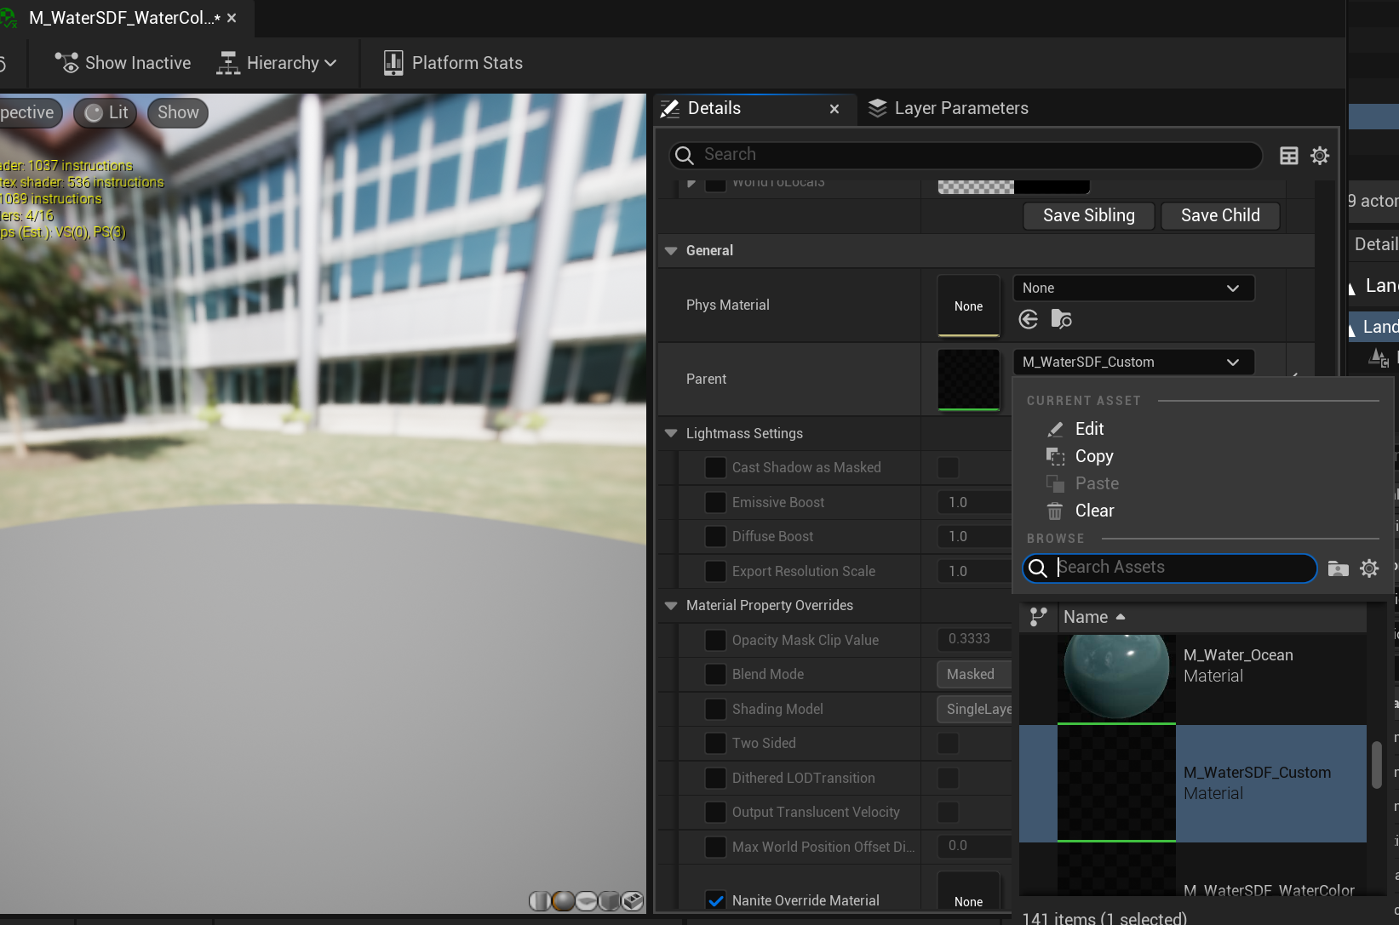
Task: Click the Save Child button
Action: [1220, 215]
